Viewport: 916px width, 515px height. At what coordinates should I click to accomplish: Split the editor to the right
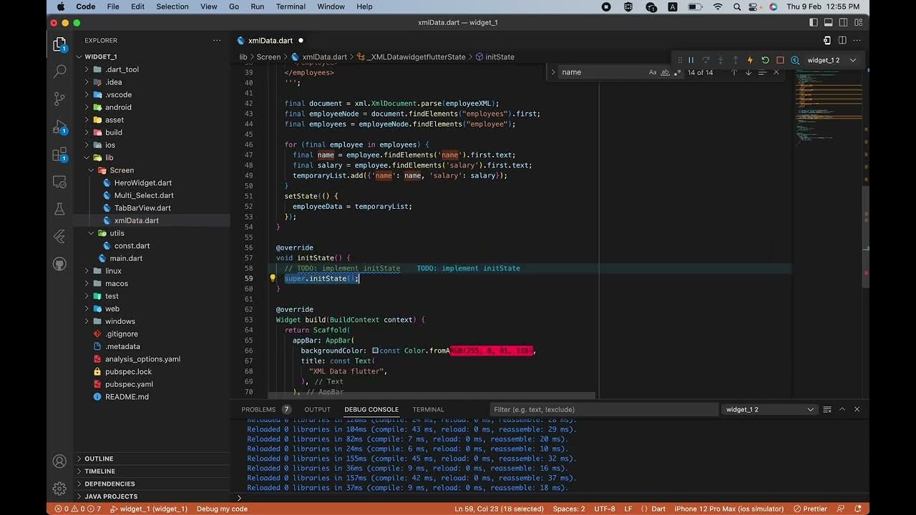(x=842, y=41)
